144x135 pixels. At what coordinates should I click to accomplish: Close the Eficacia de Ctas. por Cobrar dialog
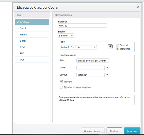point(138,7)
